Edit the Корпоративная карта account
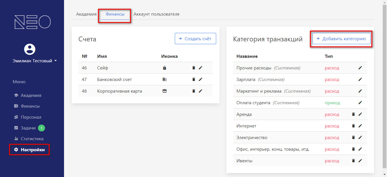Viewport: 387px width, 177px height. tap(201, 91)
